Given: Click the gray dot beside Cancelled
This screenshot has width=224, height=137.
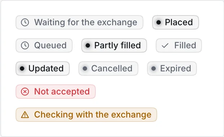Looking at the screenshot, I should pos(85,68).
